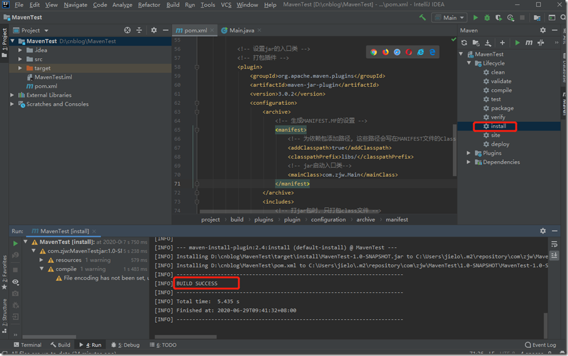
Task: Open 6: TODO tool window tab
Action: pyautogui.click(x=163, y=345)
